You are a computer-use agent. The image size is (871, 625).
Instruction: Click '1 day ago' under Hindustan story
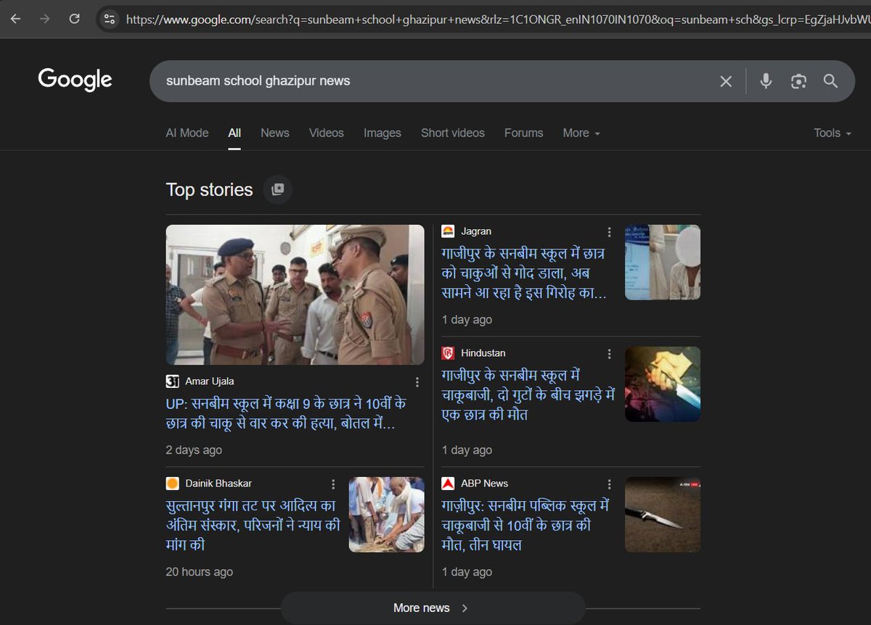467,450
